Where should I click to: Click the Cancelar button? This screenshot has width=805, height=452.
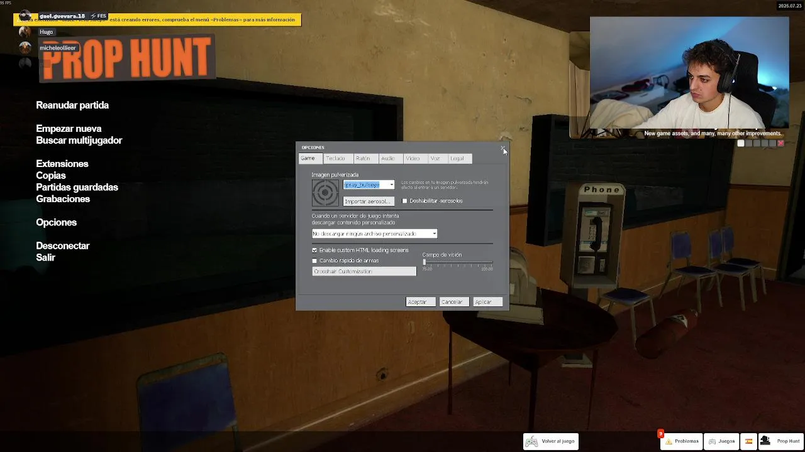pos(455,302)
